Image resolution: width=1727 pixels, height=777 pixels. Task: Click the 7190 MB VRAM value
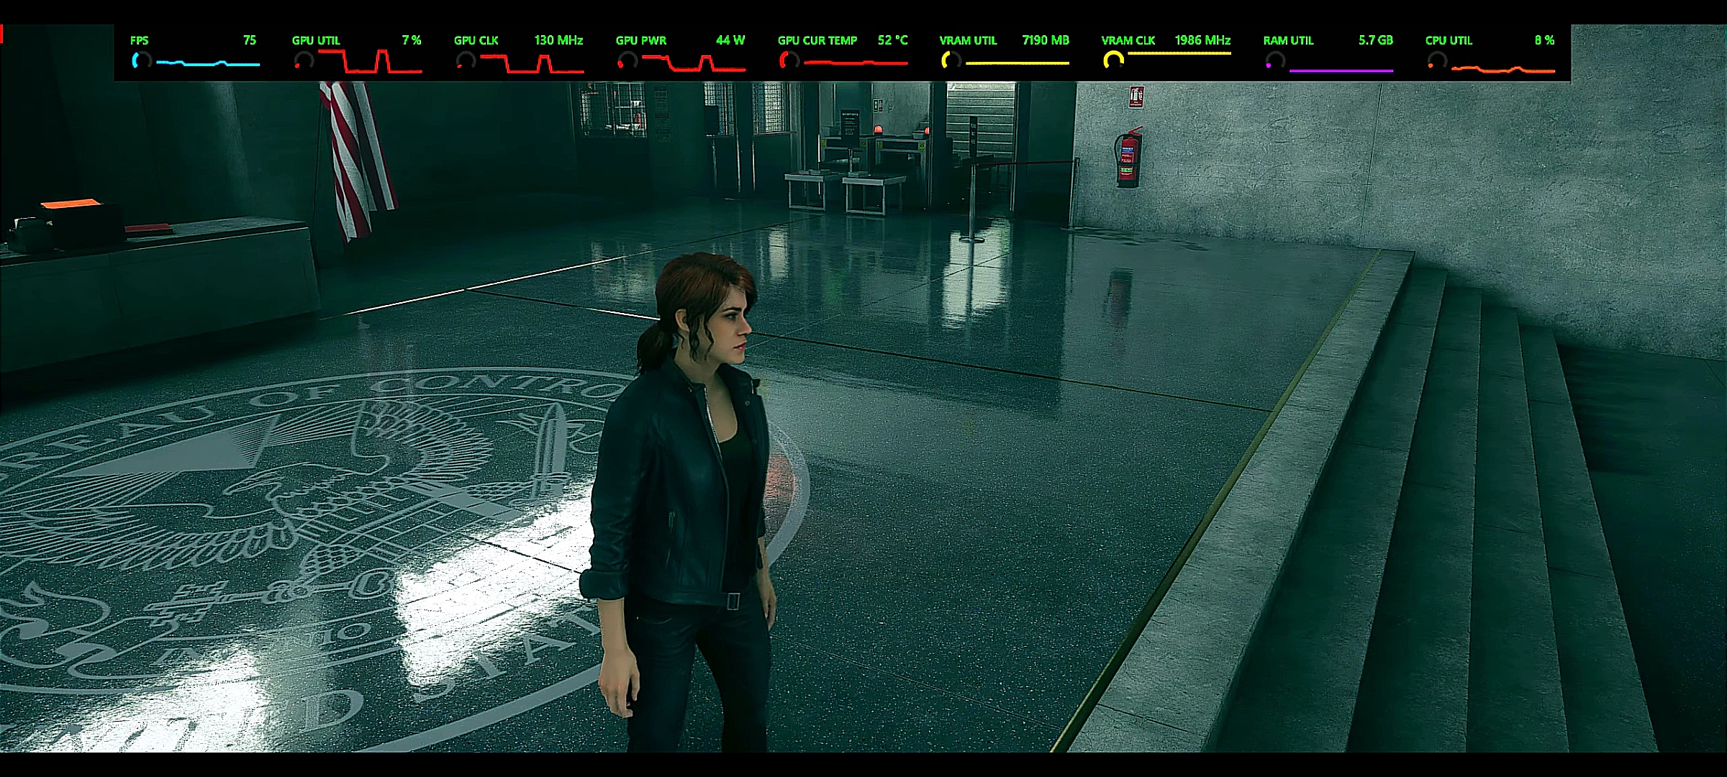pos(1046,40)
